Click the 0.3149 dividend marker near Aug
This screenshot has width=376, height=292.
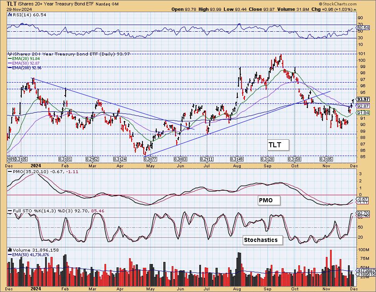pyautogui.click(x=237, y=159)
